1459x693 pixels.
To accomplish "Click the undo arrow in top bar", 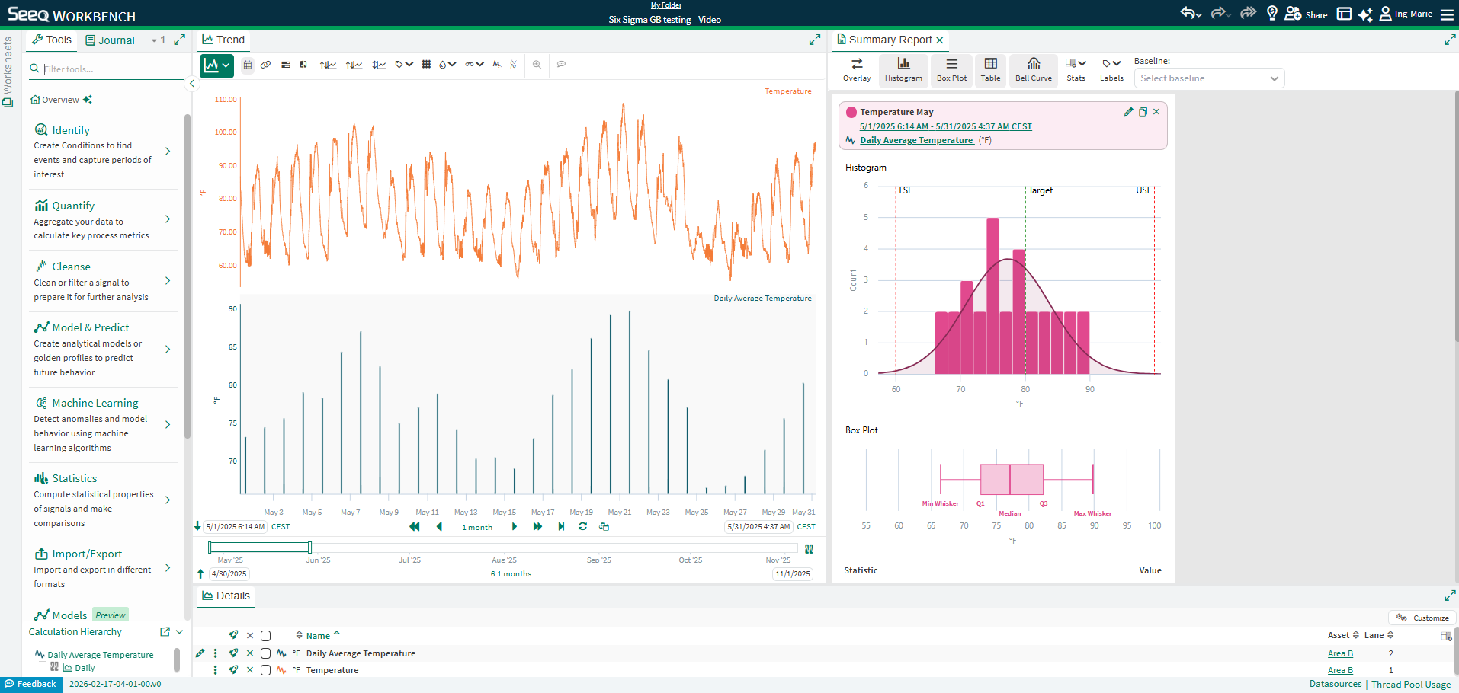I will (x=1191, y=13).
